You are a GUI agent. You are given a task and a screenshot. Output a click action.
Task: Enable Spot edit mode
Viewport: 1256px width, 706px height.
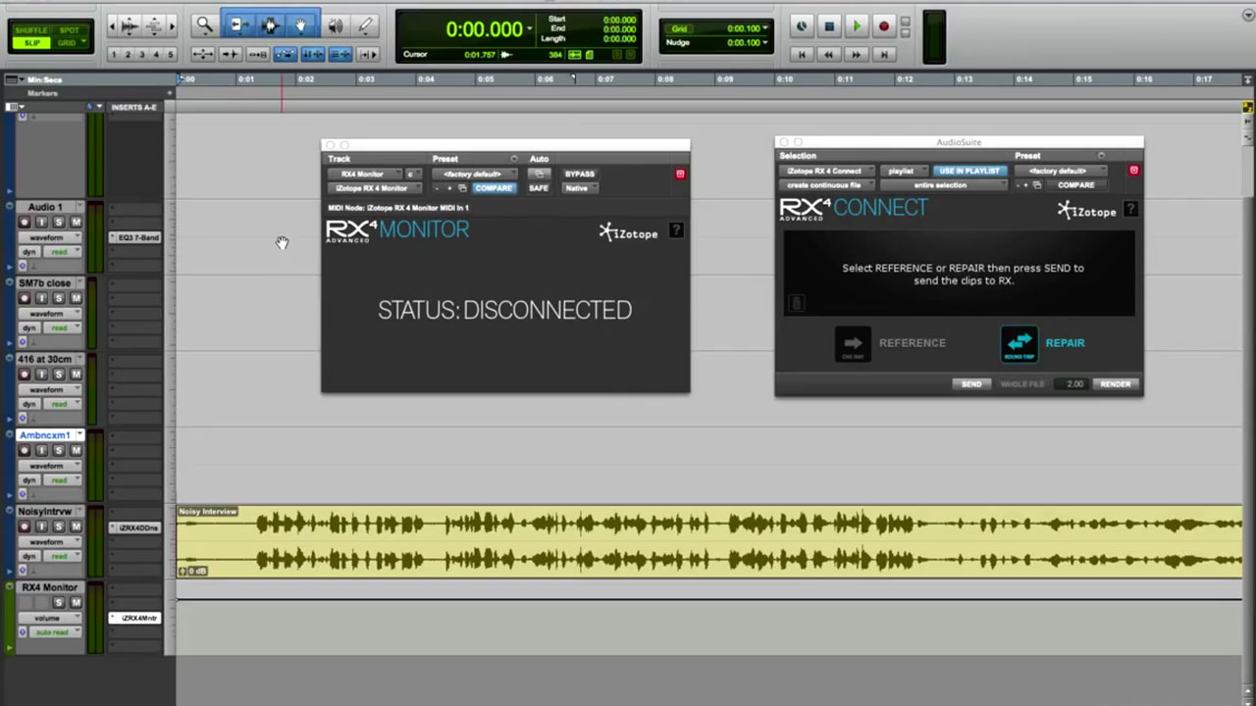point(69,29)
